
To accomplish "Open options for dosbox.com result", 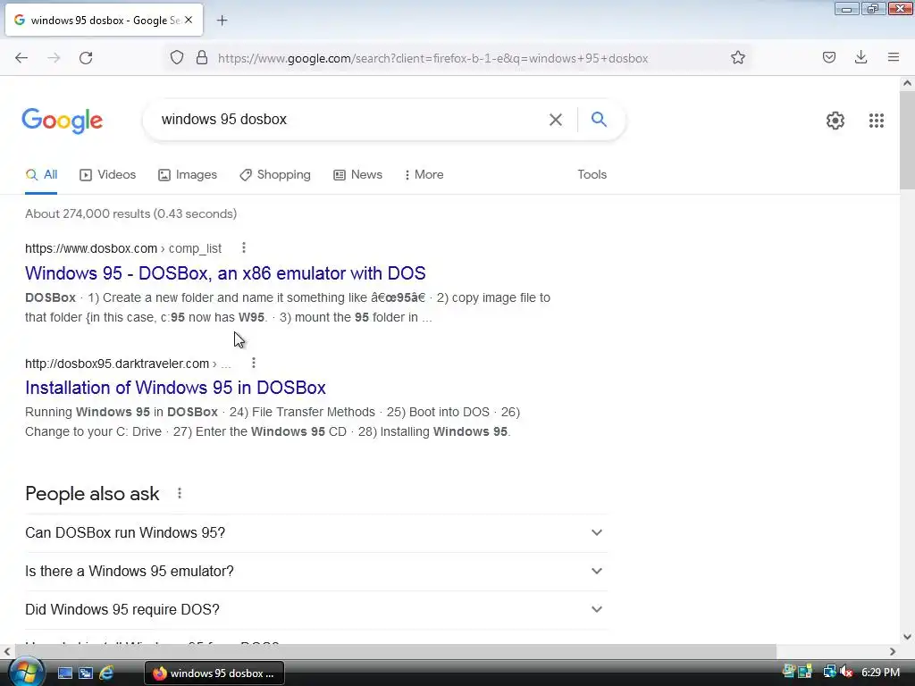I will coord(244,248).
